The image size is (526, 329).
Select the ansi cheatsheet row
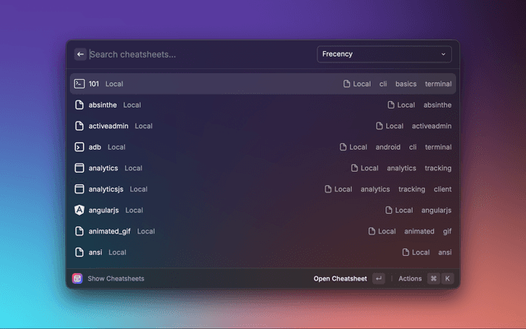(263, 253)
